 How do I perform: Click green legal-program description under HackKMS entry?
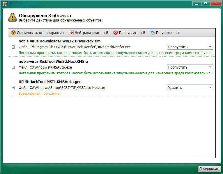tap(116, 73)
